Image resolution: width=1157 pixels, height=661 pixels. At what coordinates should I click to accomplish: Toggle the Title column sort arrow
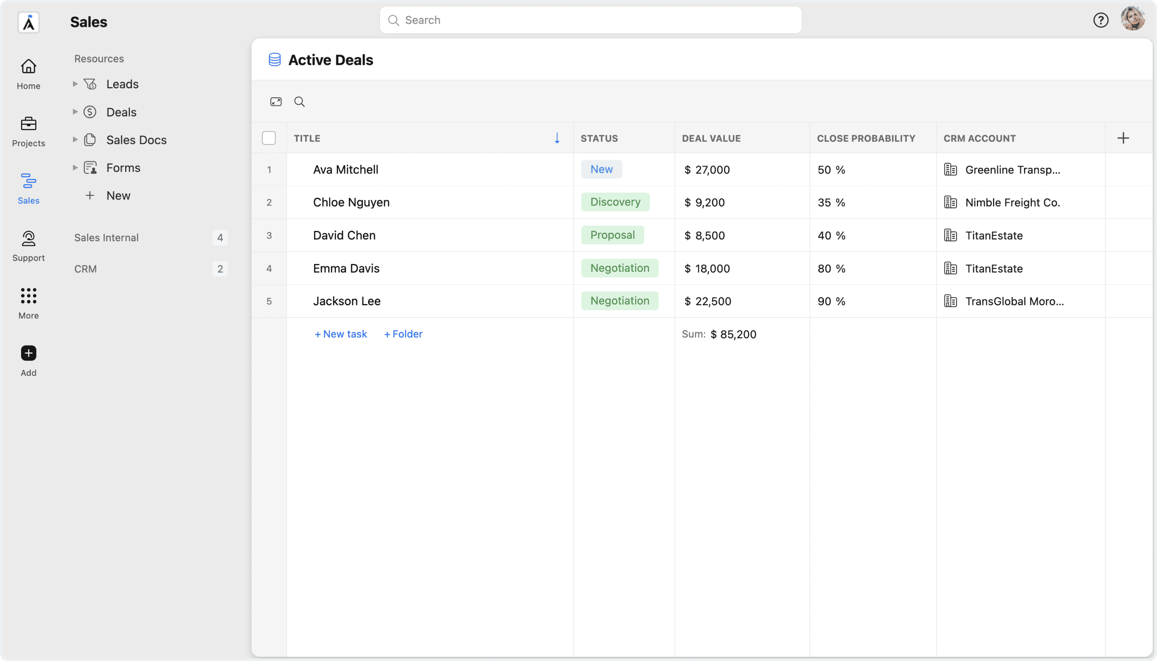point(557,138)
